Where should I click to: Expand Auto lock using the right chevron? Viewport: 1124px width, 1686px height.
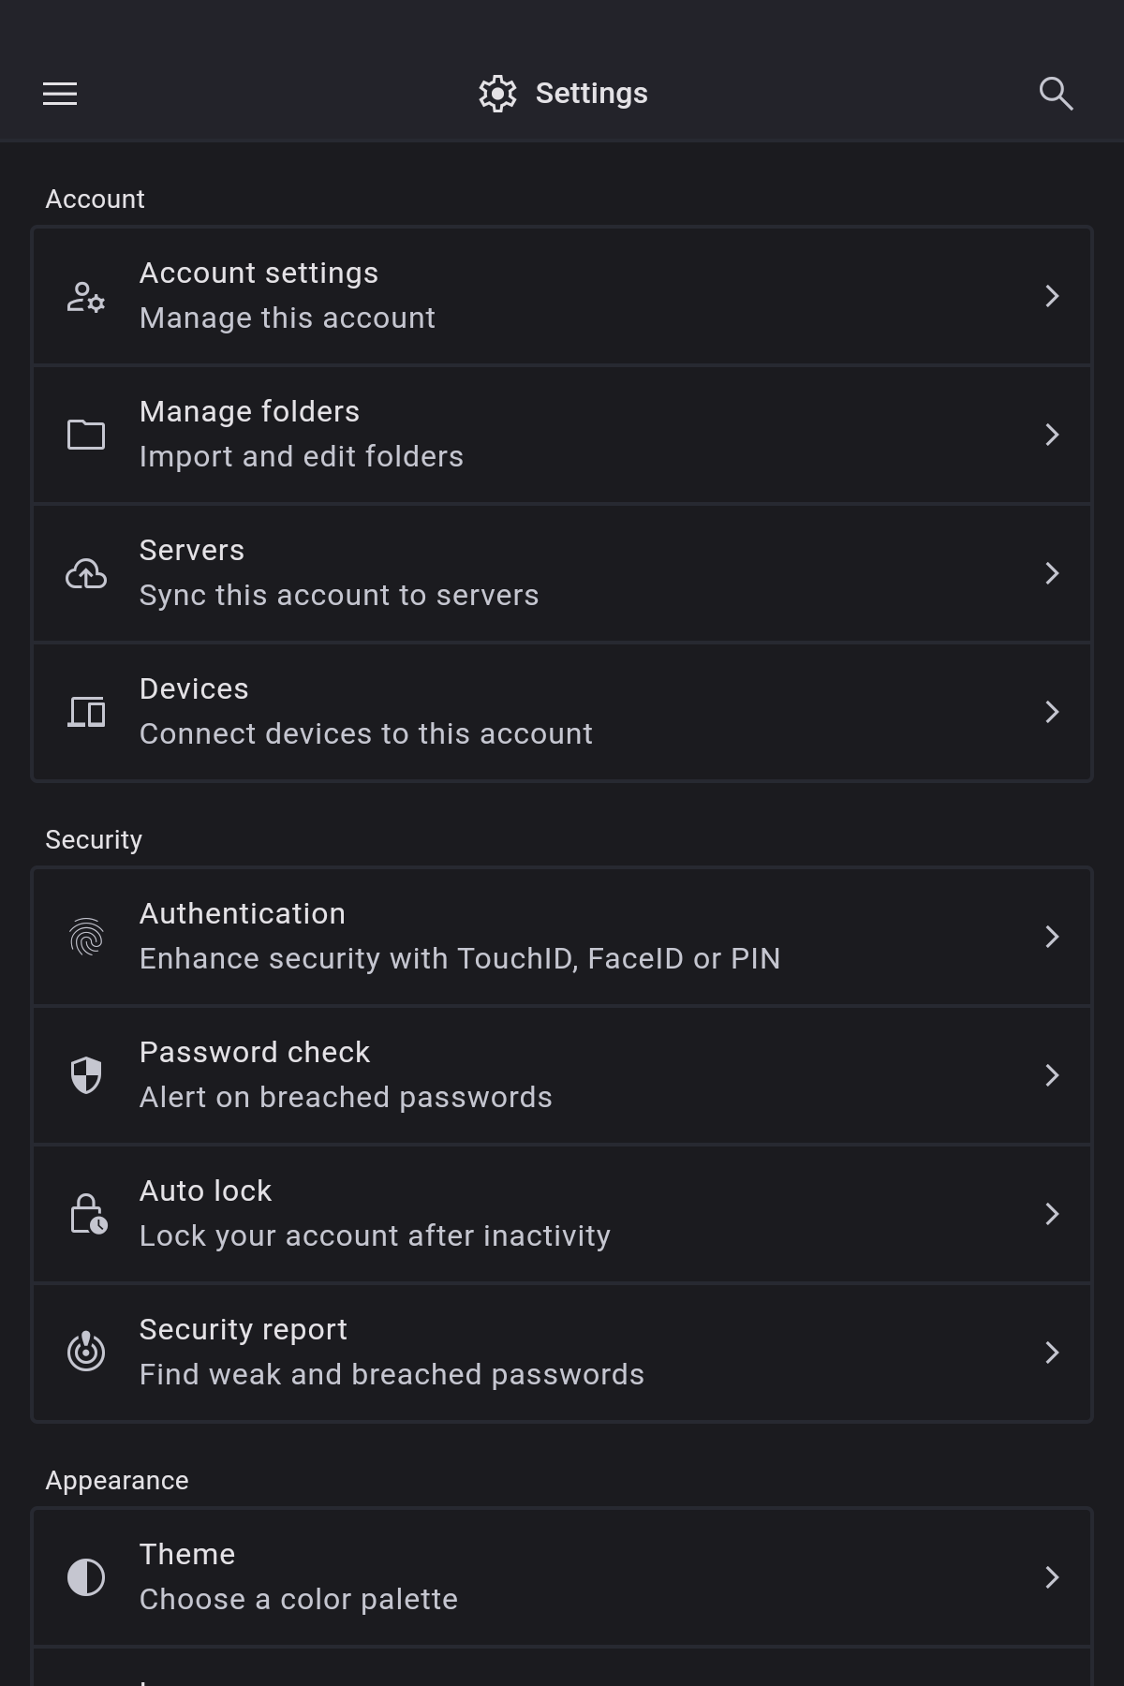tap(1052, 1214)
